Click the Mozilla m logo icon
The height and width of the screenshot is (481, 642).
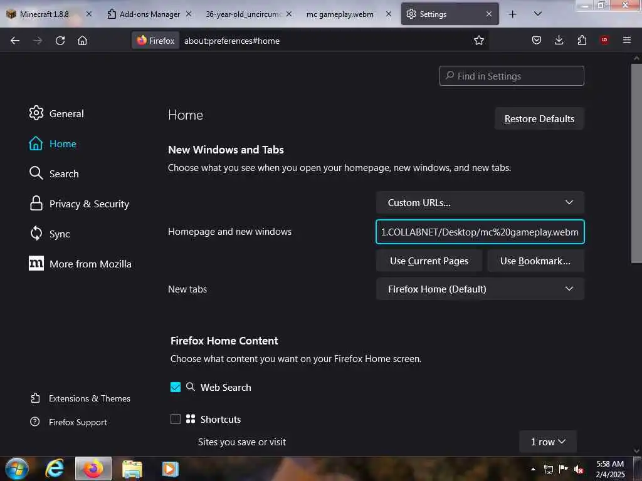pos(36,264)
